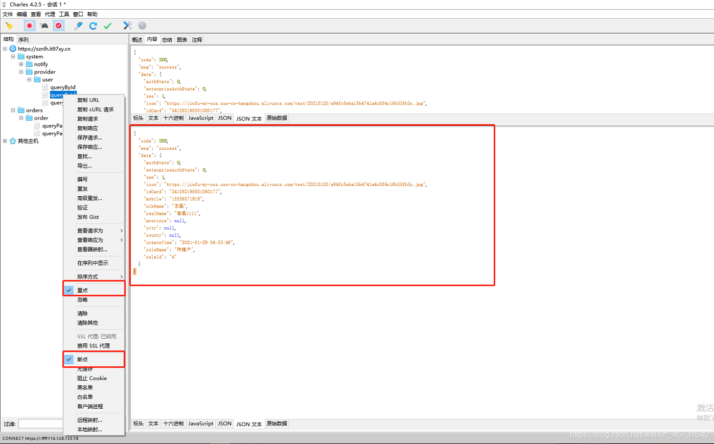Image resolution: width=714 pixels, height=444 pixels.
Task: Expand the 其他主机 node
Action: pyautogui.click(x=5, y=141)
